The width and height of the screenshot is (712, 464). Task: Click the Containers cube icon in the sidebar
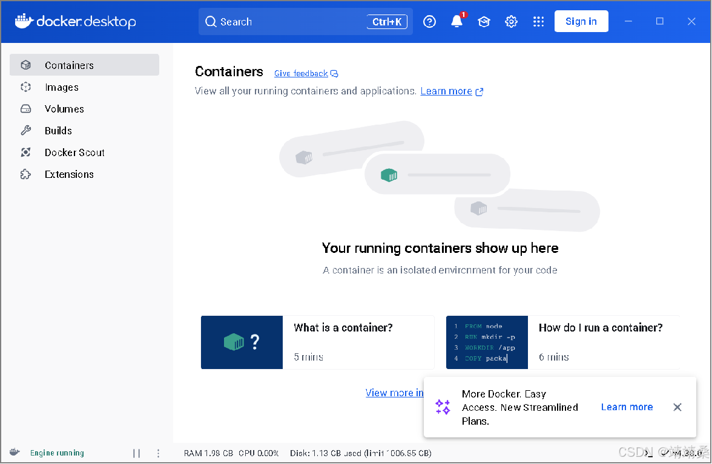[26, 65]
